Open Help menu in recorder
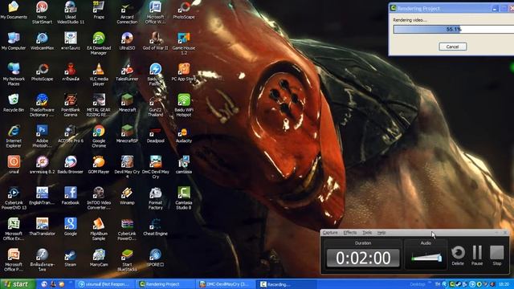Image resolution: width=514 pixels, height=289 pixels. tap(381, 233)
